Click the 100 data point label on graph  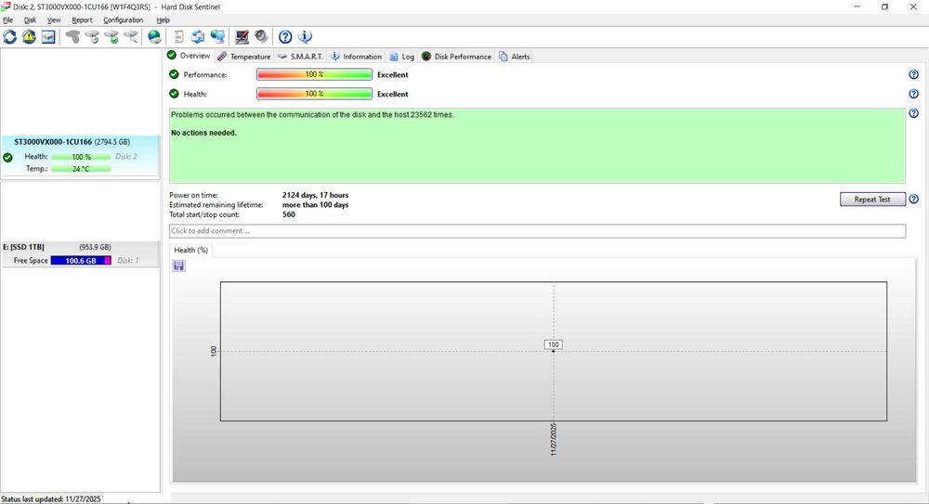[554, 344]
